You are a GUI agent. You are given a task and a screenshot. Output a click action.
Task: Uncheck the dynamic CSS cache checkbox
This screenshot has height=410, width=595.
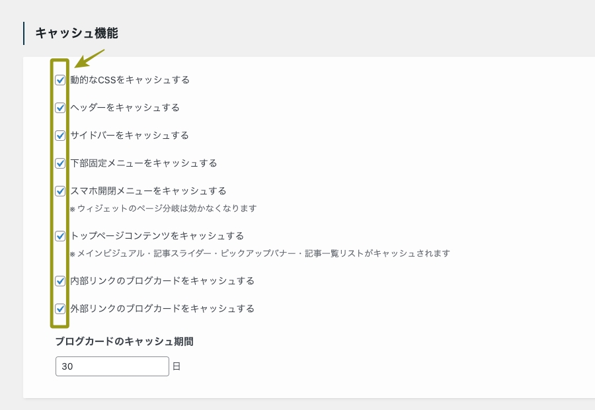[60, 79]
